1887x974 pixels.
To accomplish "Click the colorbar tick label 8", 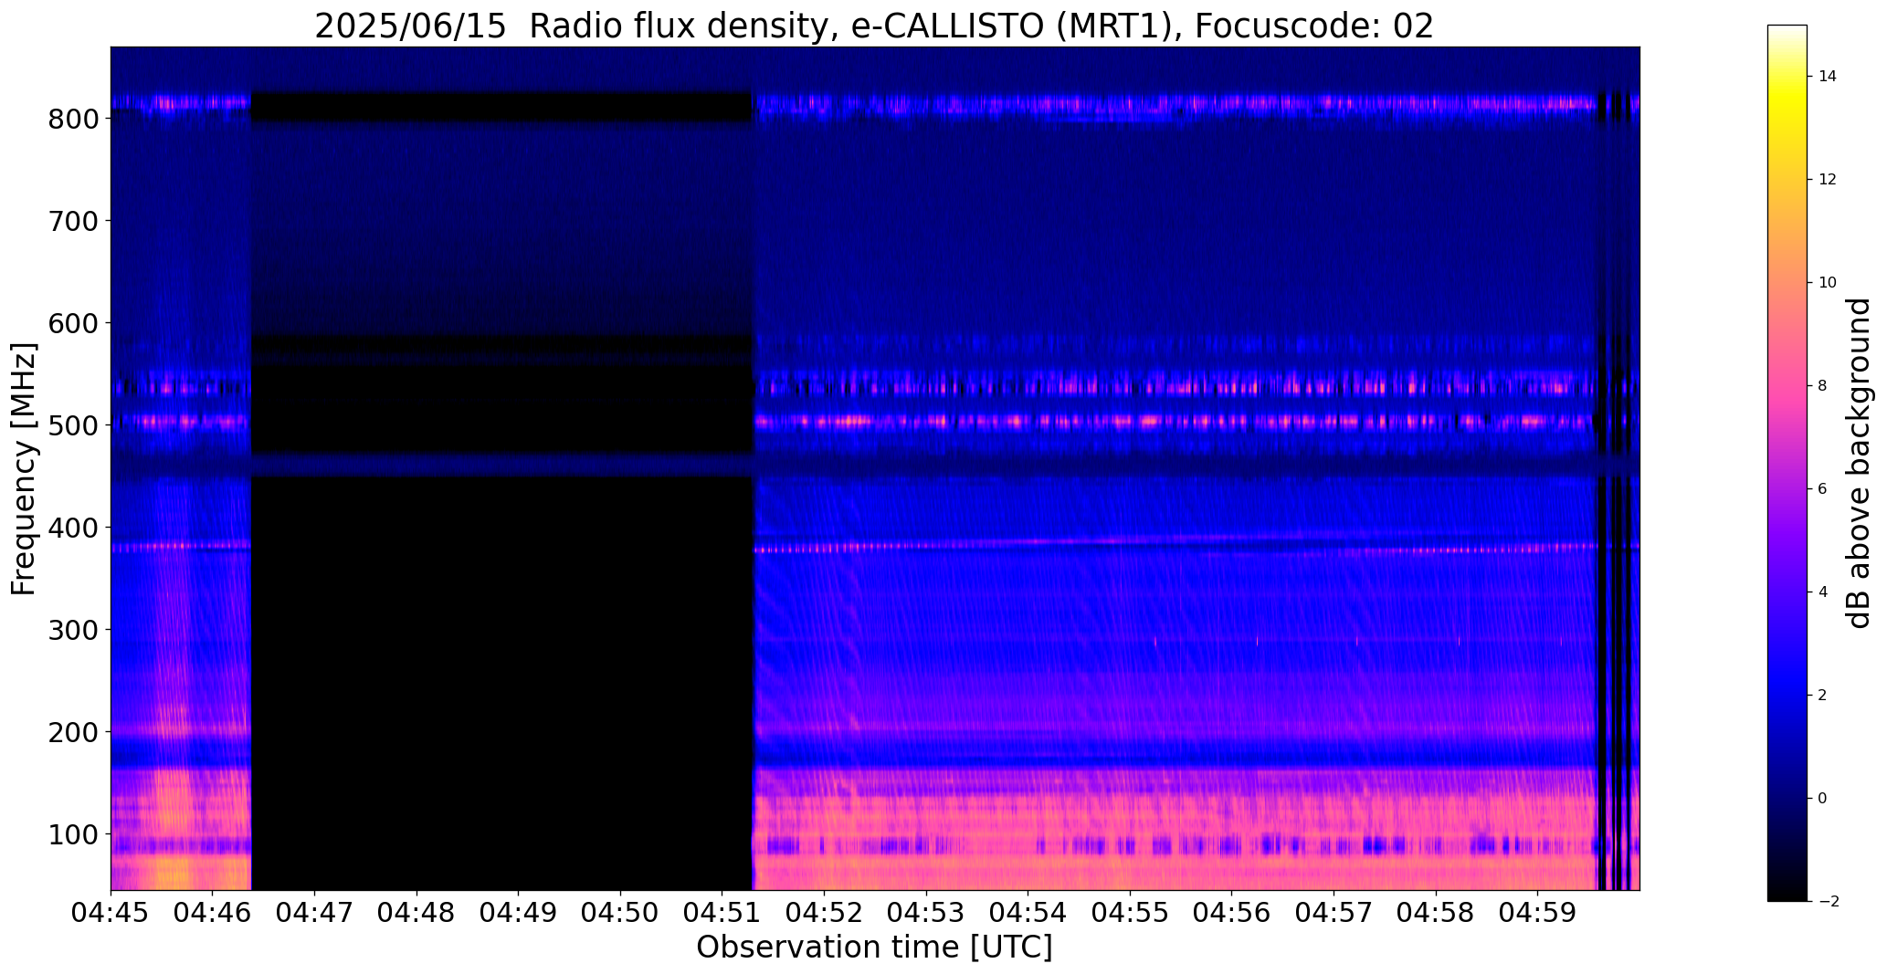I will (1823, 386).
